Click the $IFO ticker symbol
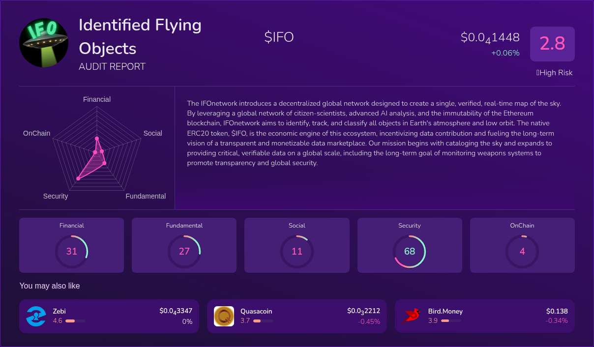 pos(279,37)
